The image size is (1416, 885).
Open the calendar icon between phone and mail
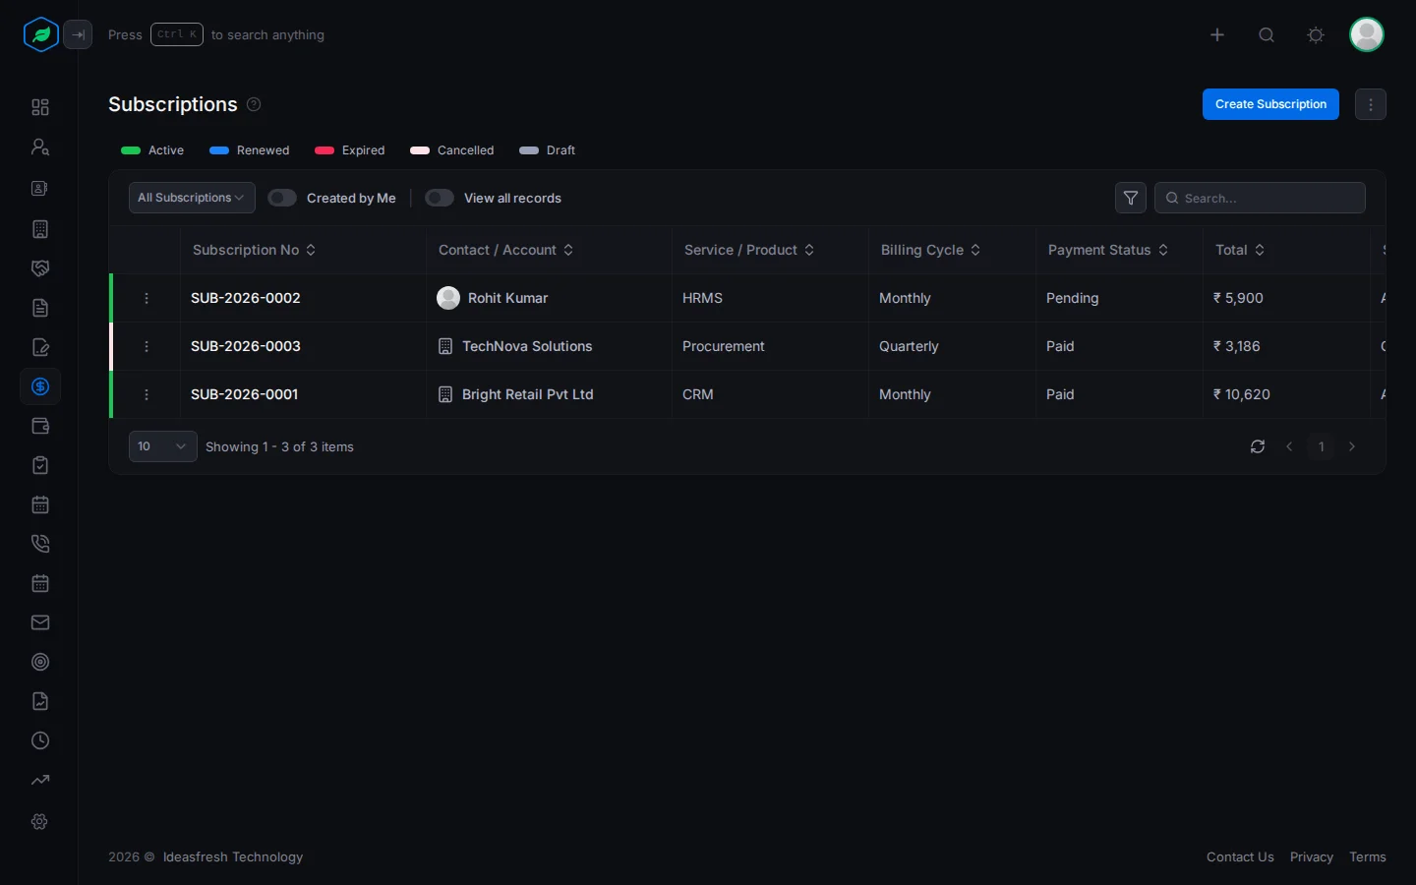40,583
